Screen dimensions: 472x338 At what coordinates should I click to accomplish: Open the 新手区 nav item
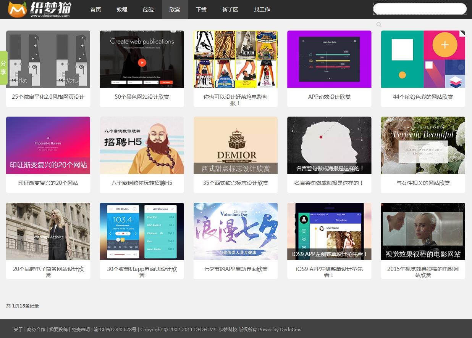coord(230,10)
